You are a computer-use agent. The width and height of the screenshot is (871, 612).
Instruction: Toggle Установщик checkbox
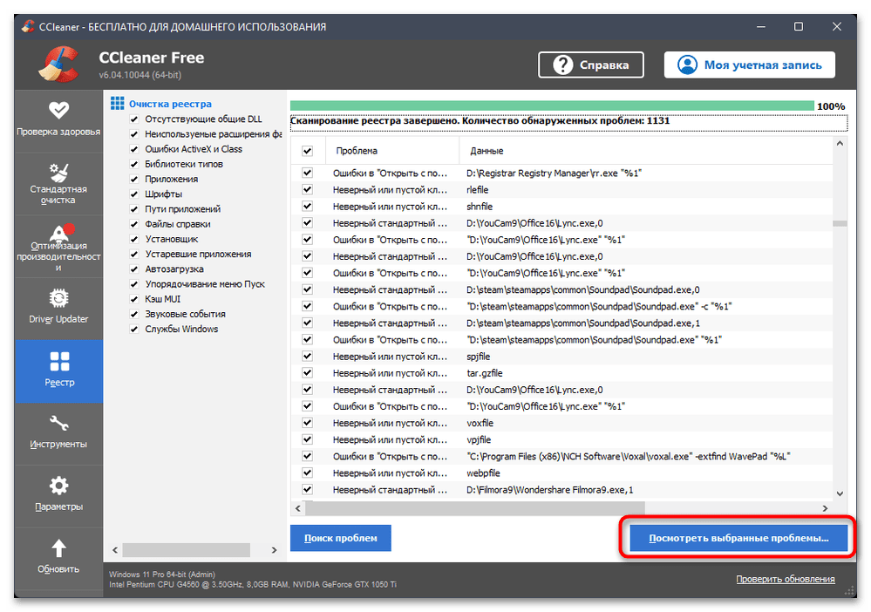point(134,239)
